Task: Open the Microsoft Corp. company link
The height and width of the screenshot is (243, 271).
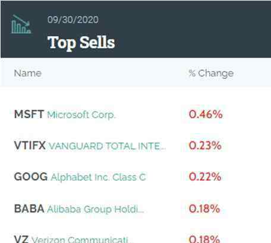Action: [81, 115]
